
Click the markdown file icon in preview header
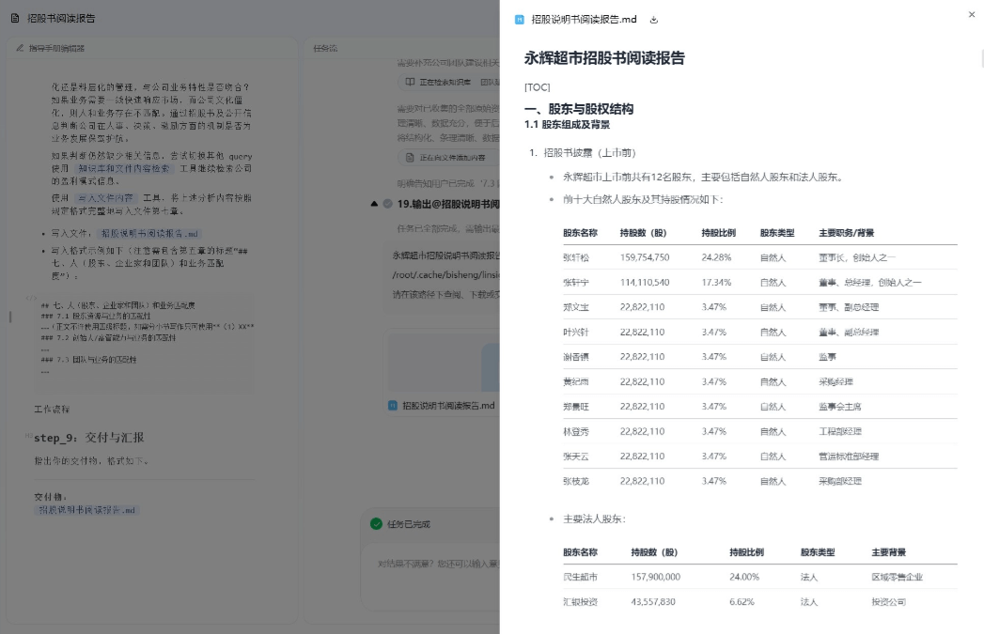click(520, 19)
